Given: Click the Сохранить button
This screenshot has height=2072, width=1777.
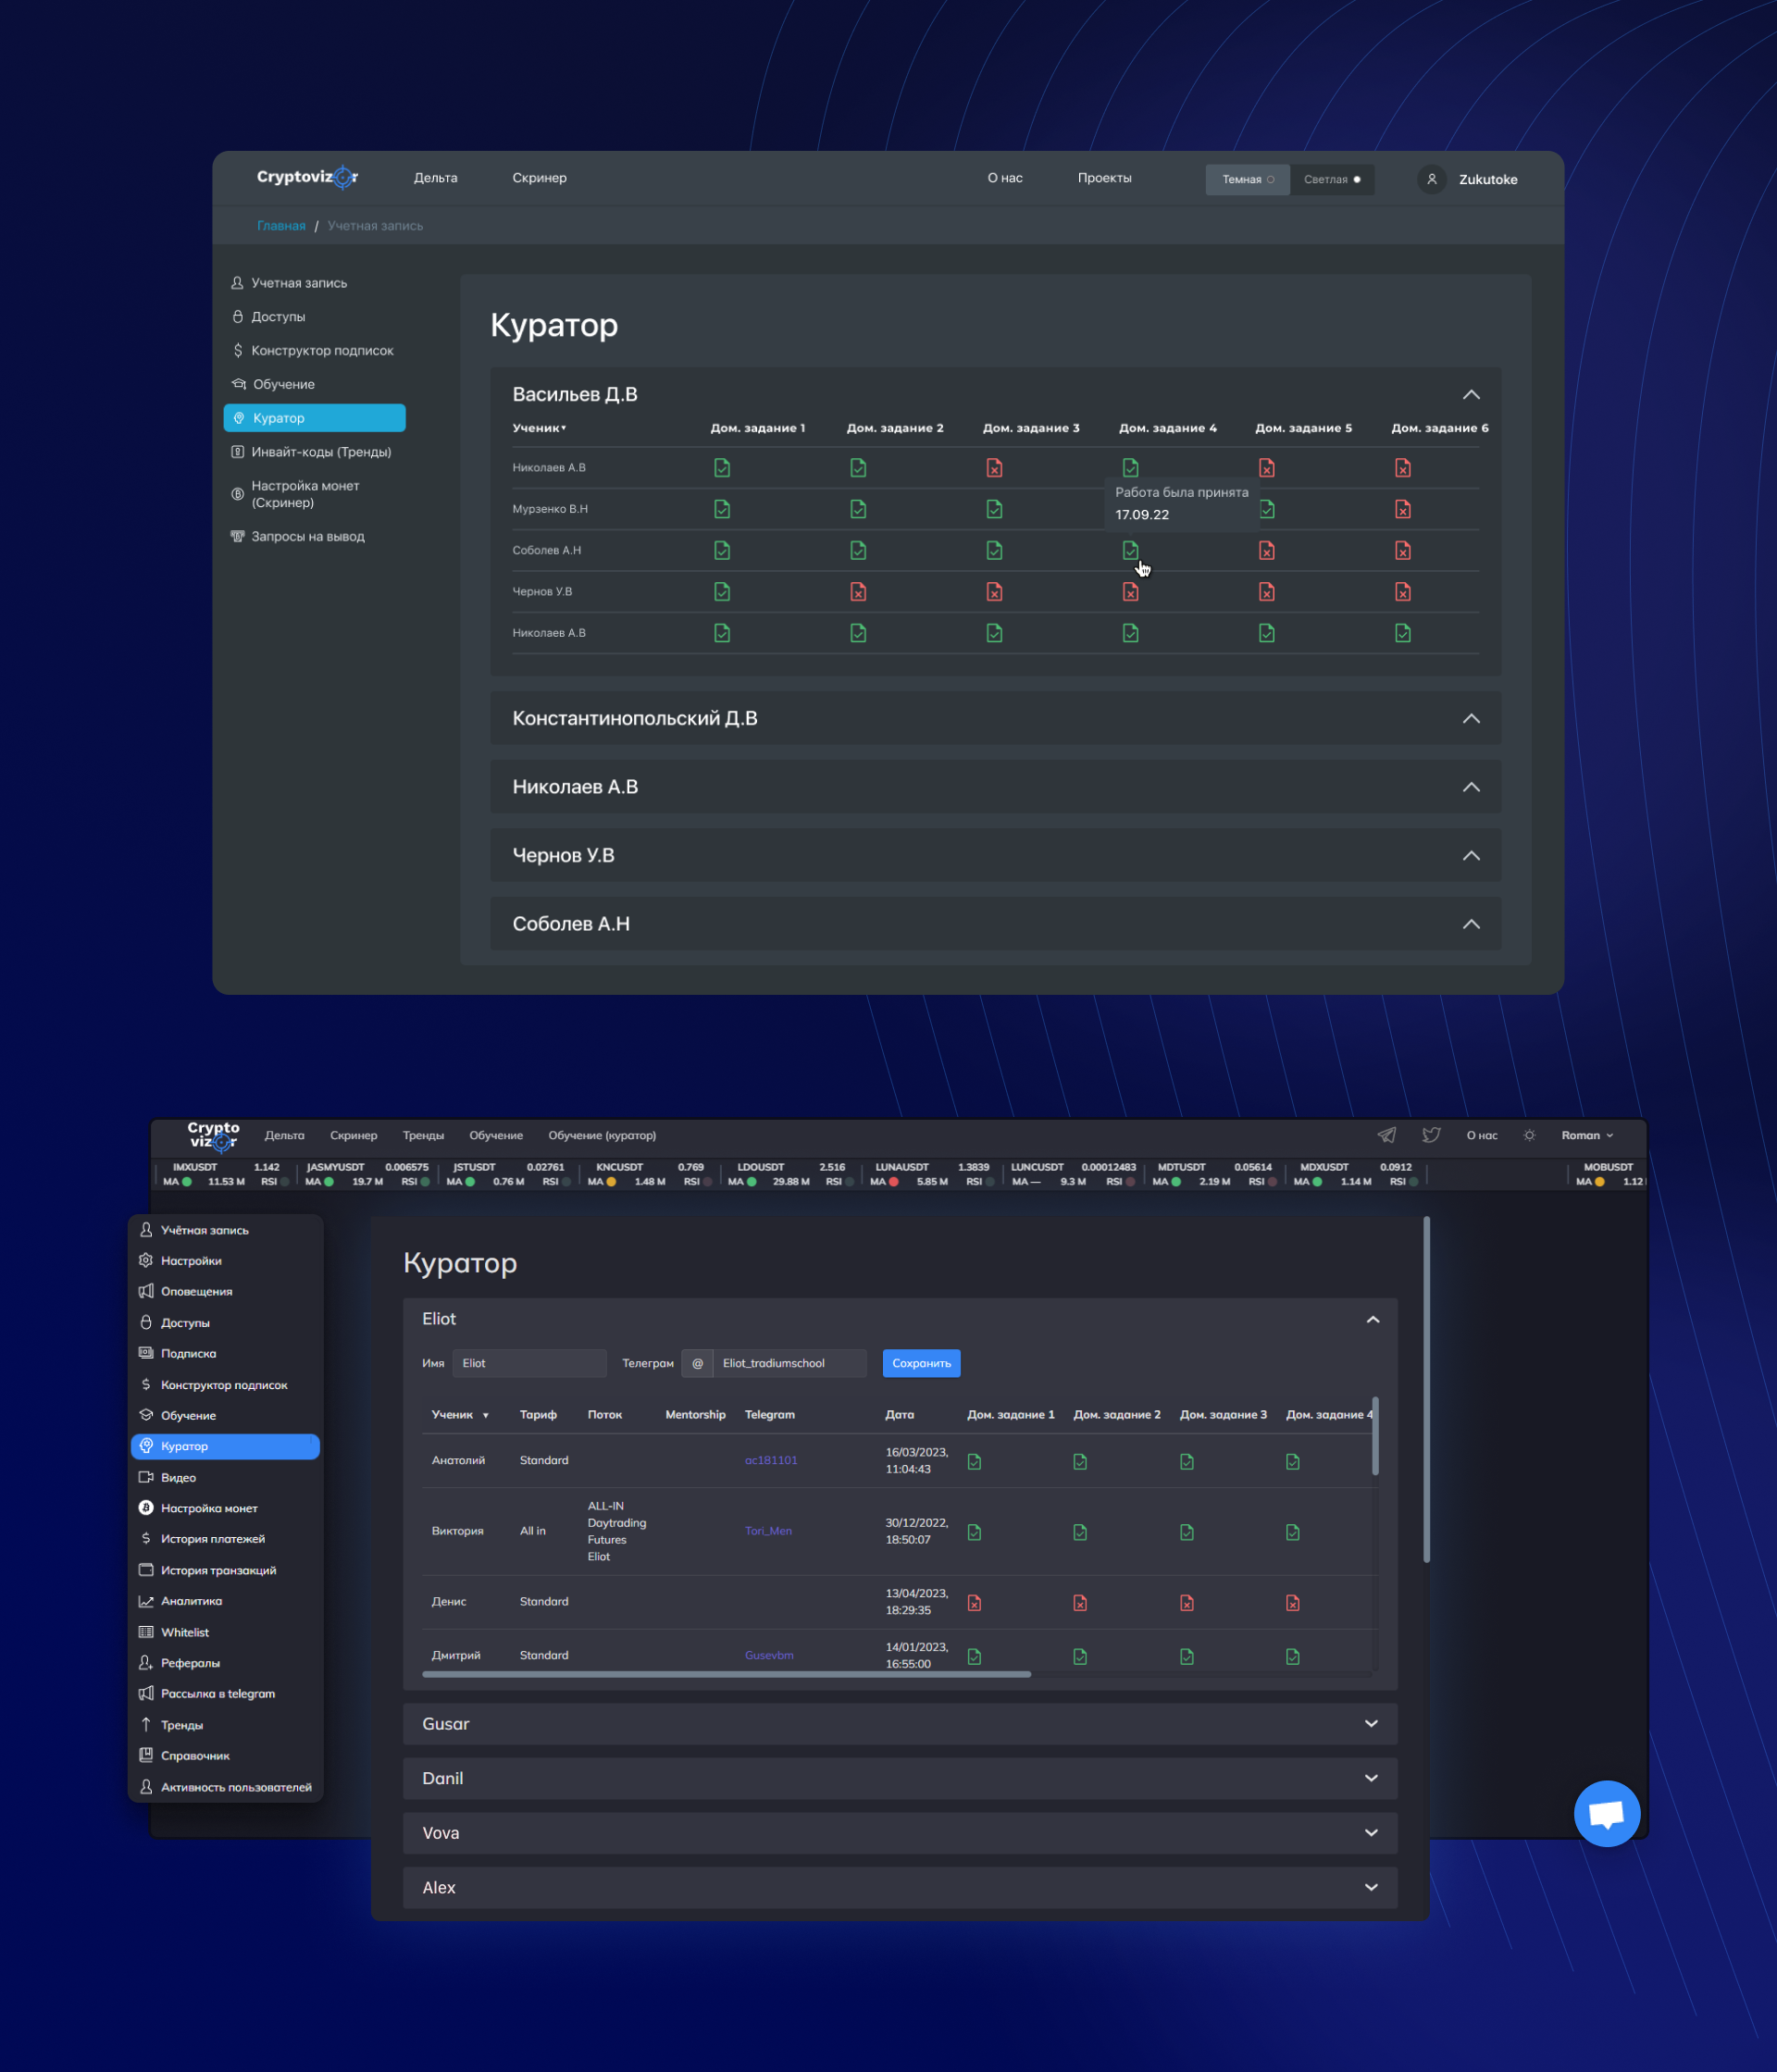Looking at the screenshot, I should pos(921,1363).
